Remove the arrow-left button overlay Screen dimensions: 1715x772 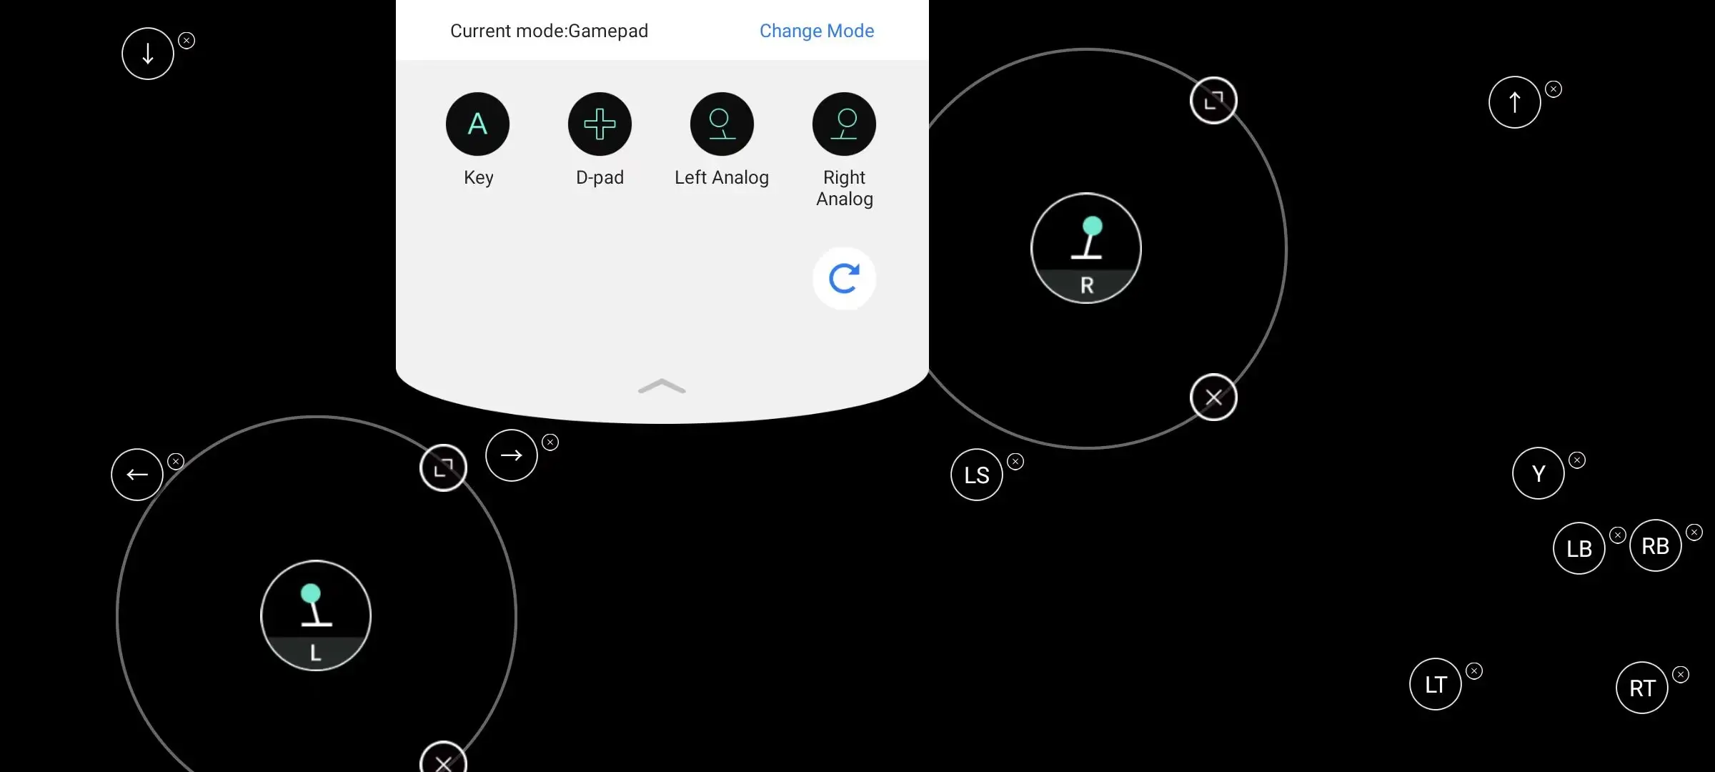click(x=176, y=459)
